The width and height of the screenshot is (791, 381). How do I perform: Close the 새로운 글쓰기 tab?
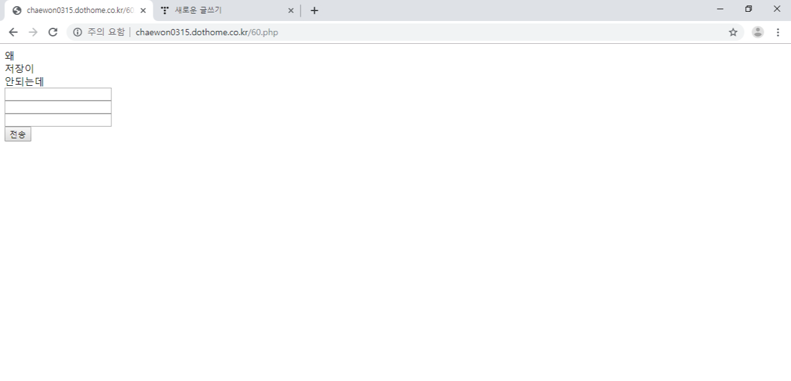[291, 10]
